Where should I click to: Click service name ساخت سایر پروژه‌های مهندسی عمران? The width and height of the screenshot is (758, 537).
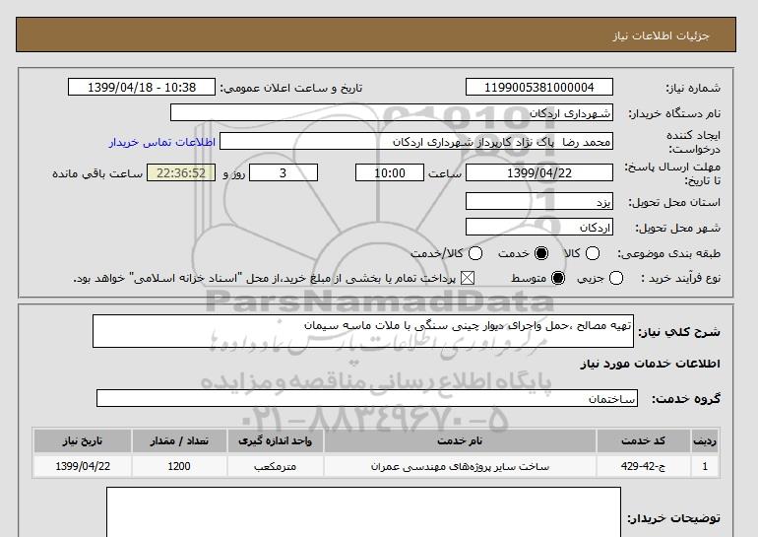coord(460,466)
